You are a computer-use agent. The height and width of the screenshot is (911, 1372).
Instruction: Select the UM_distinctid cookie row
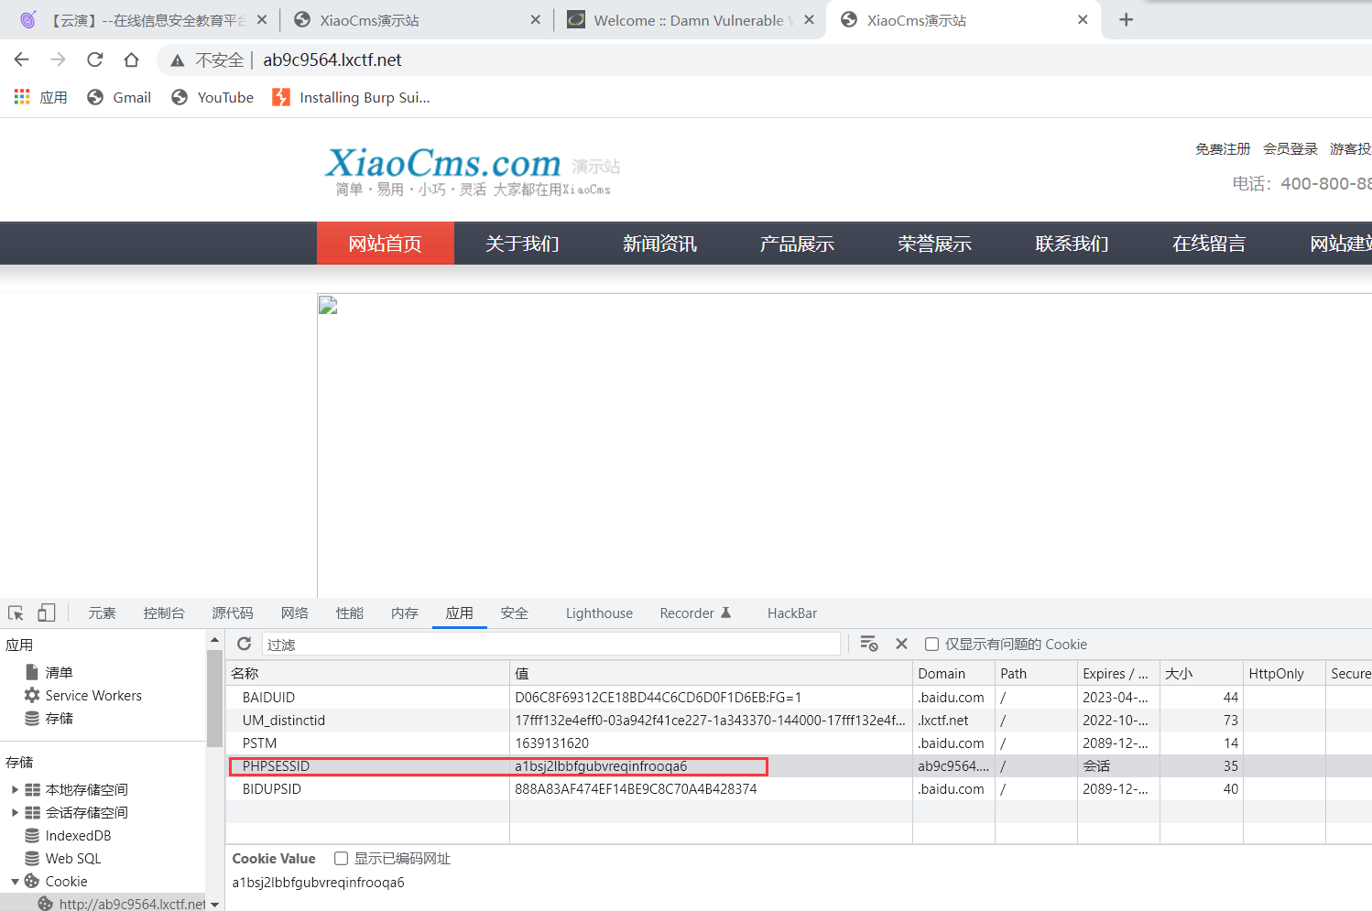[x=799, y=721]
